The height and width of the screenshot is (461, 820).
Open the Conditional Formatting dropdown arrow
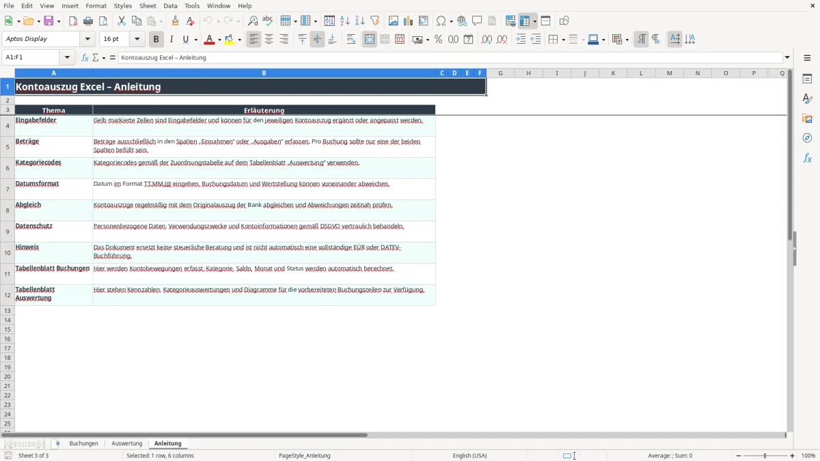(x=627, y=40)
